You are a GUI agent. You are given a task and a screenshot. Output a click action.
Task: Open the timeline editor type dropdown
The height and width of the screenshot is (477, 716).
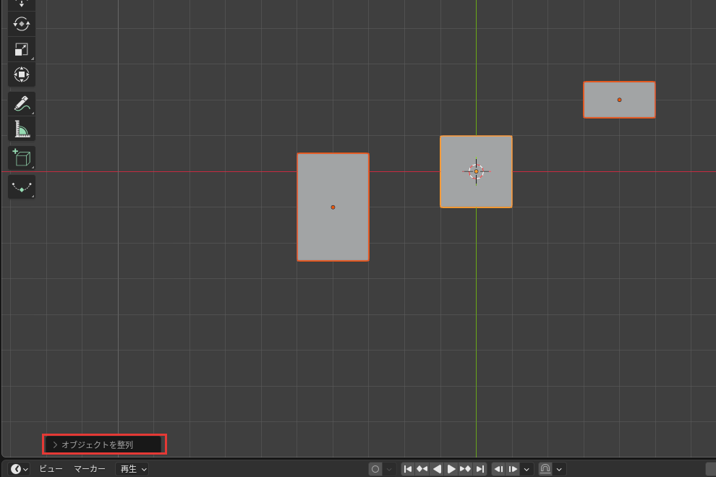point(20,469)
